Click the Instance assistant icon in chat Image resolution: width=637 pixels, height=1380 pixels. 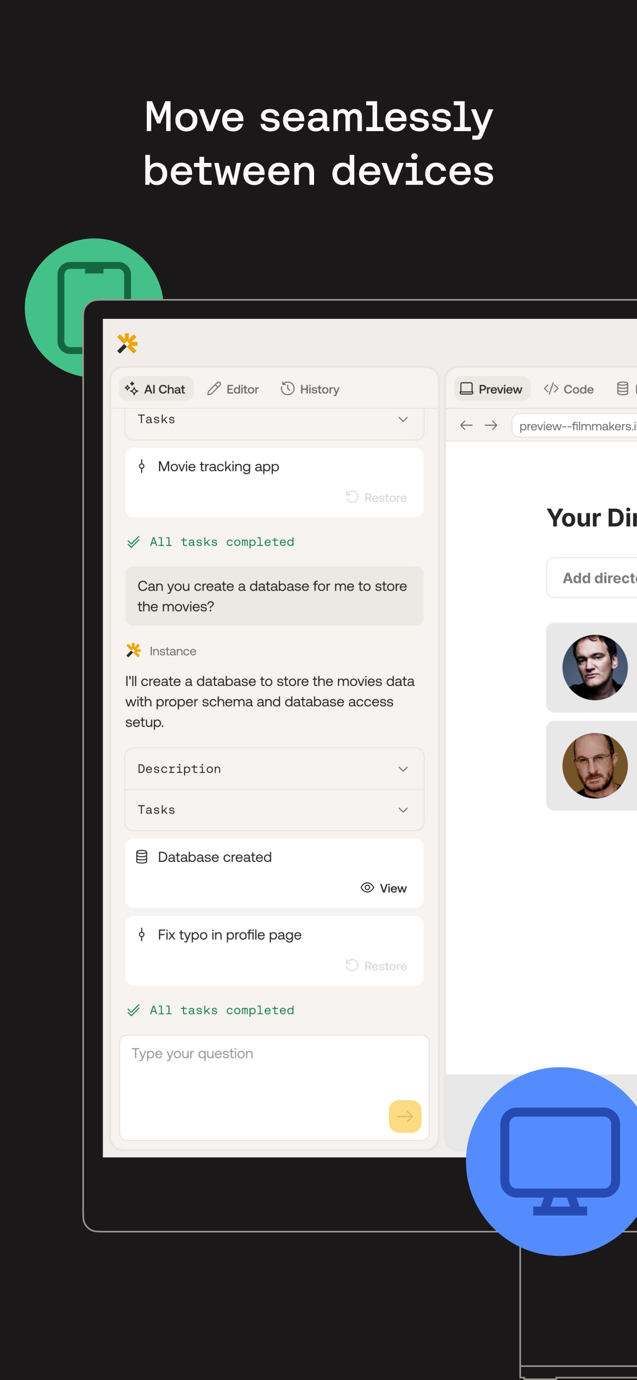[x=133, y=650]
